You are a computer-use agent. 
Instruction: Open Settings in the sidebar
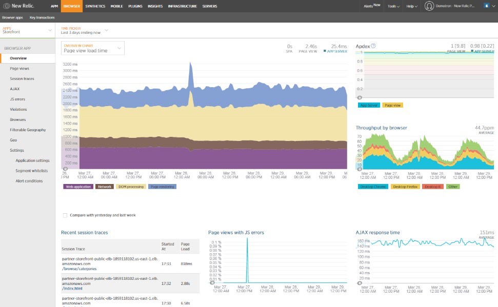coord(17,150)
